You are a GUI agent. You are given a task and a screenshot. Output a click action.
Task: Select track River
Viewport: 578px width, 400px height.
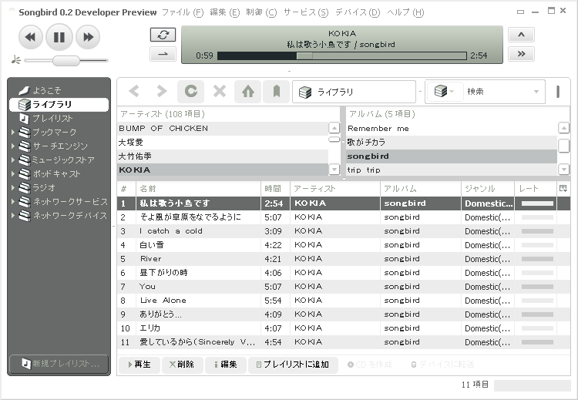(344, 259)
